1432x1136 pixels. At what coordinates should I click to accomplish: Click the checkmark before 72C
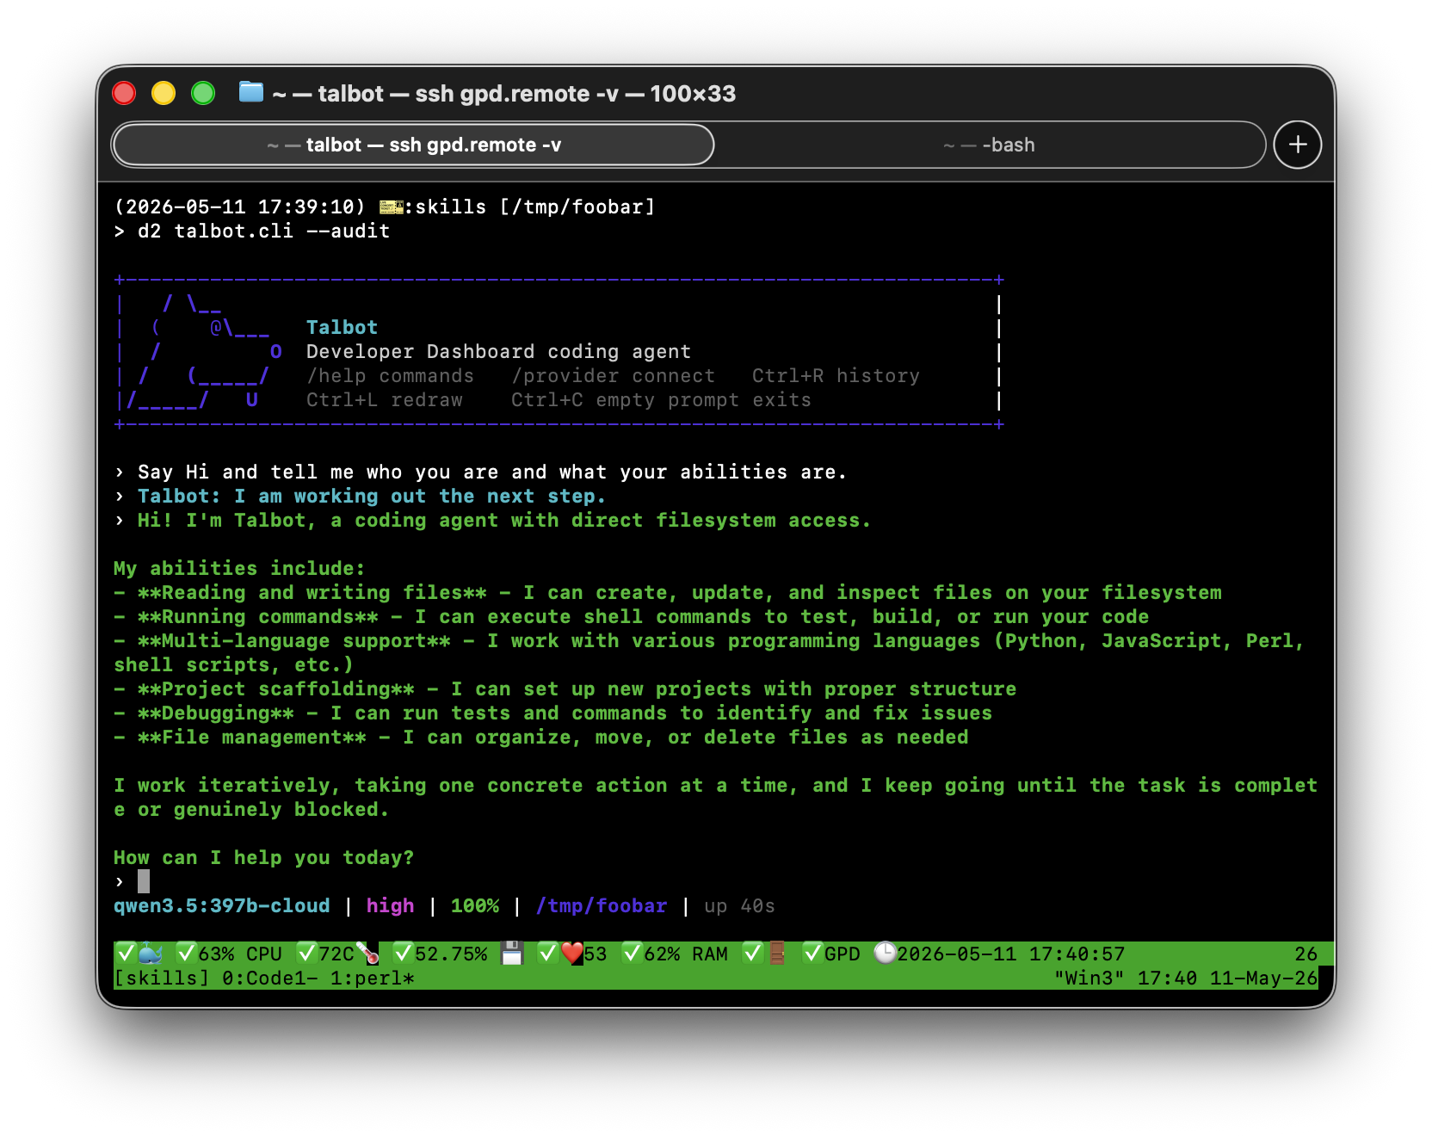pos(306,954)
